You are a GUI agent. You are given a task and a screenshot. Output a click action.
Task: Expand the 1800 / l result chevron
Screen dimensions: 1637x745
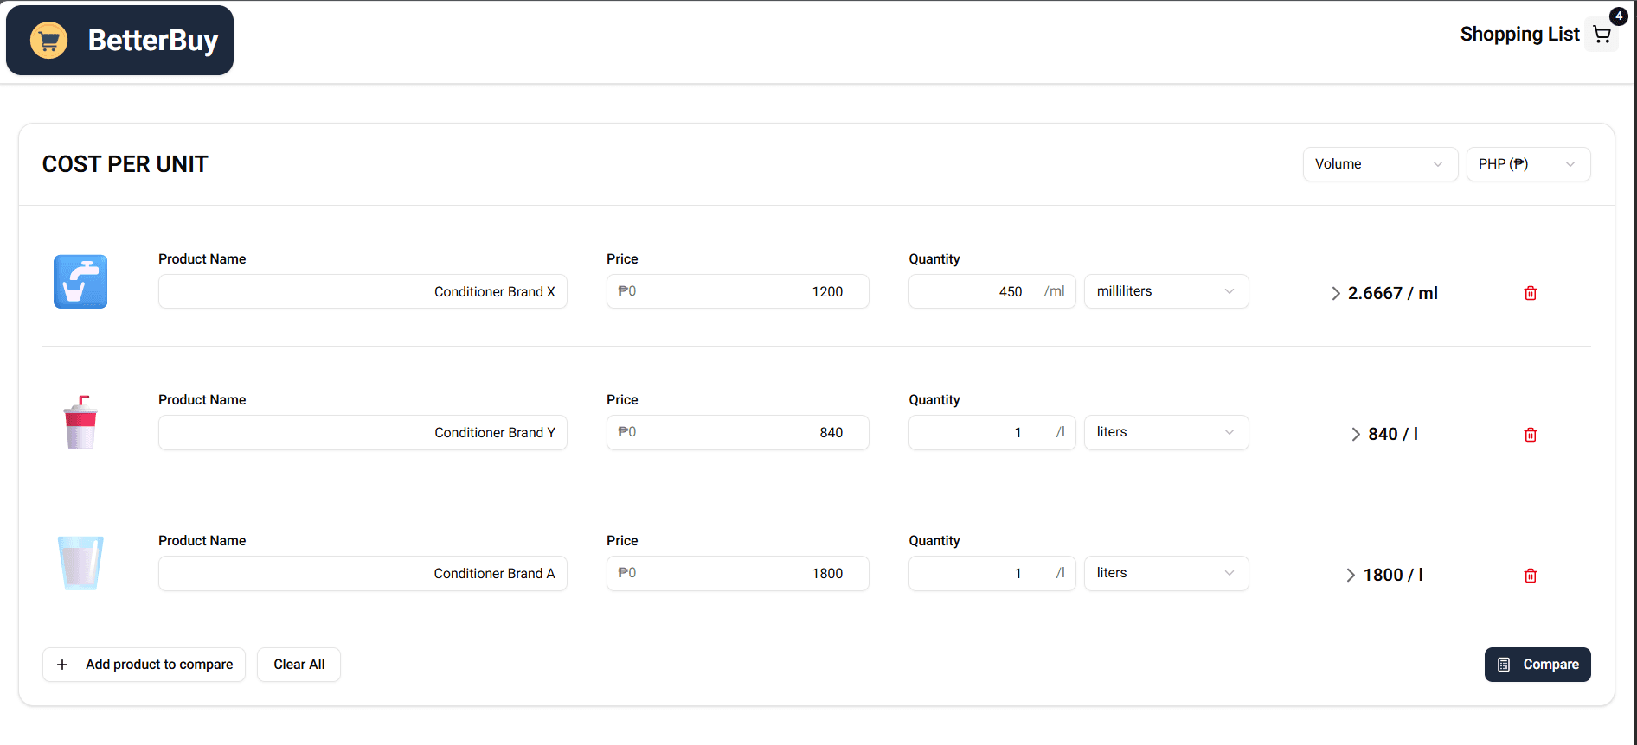(1351, 576)
